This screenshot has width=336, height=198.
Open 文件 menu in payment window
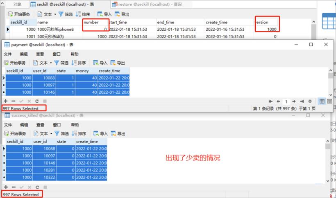pyautogui.click(x=7, y=54)
